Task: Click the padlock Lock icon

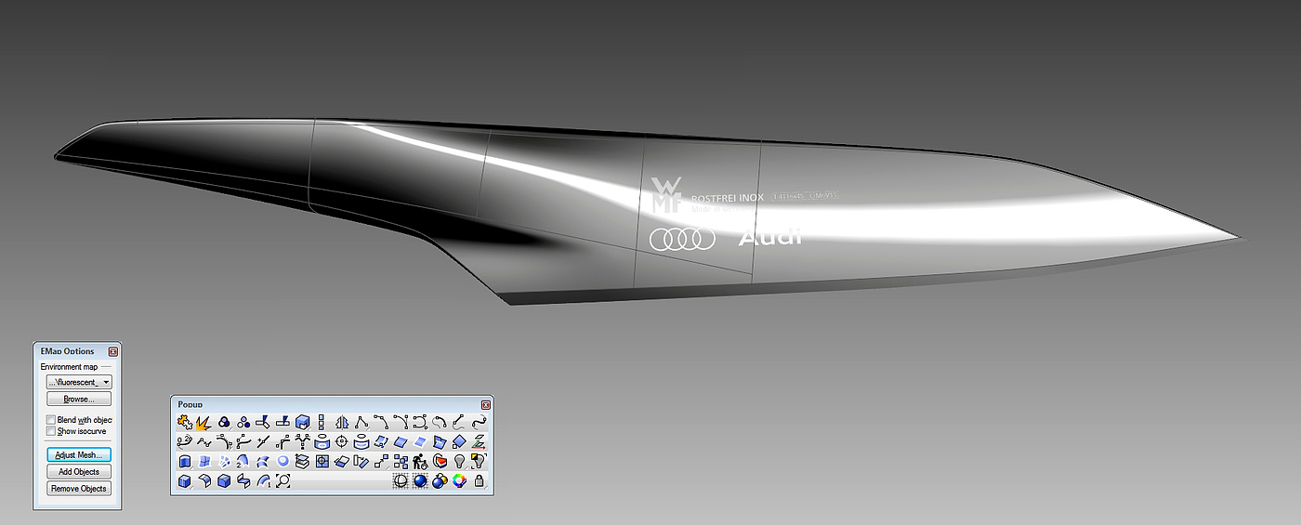Action: pyautogui.click(x=479, y=481)
